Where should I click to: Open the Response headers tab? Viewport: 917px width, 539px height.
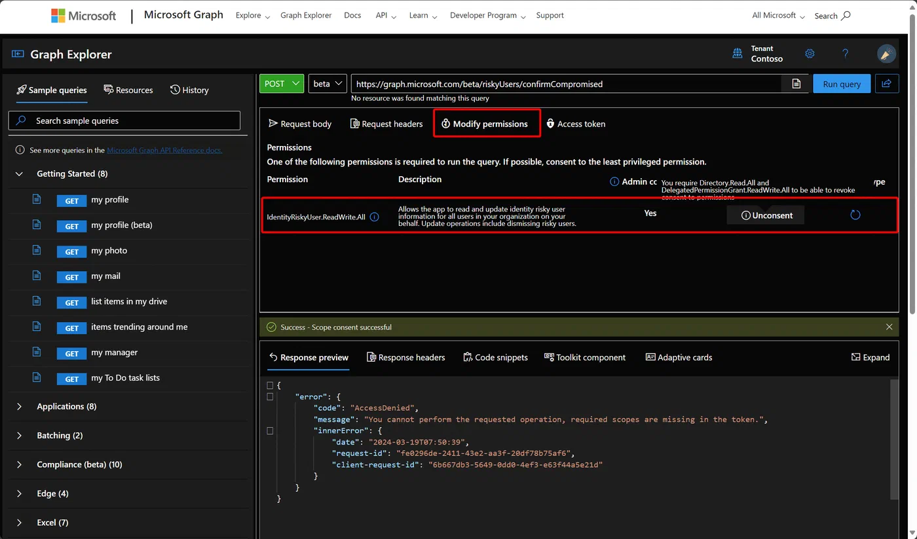click(405, 357)
